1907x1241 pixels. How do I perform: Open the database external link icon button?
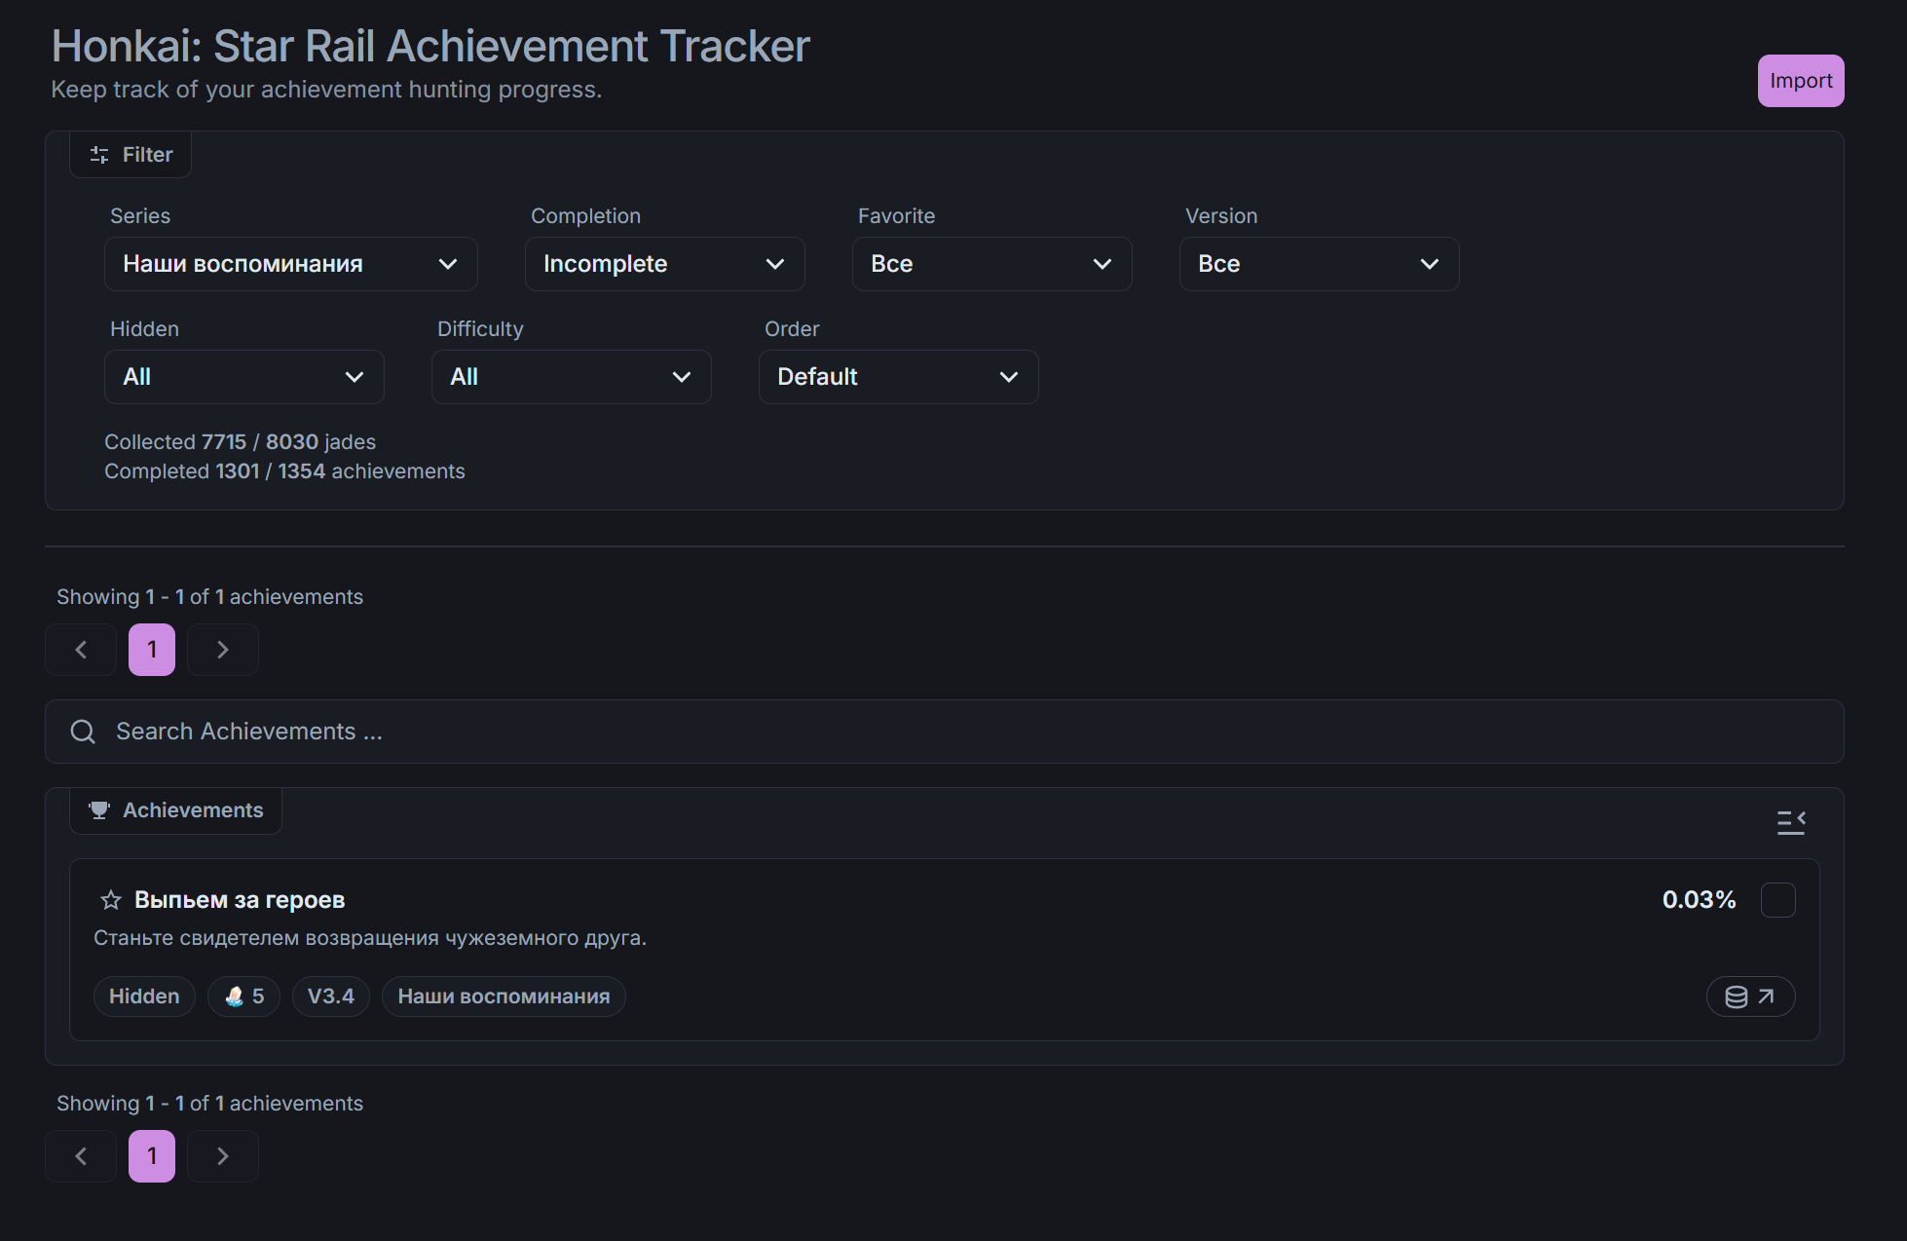[1750, 997]
